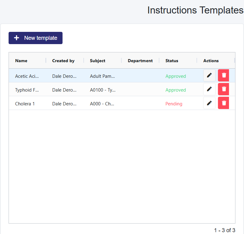Click the plus icon on New template

tap(17, 38)
